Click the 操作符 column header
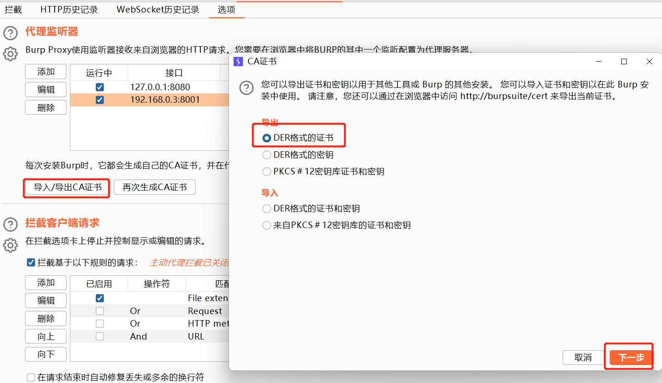The width and height of the screenshot is (662, 383). 157,284
